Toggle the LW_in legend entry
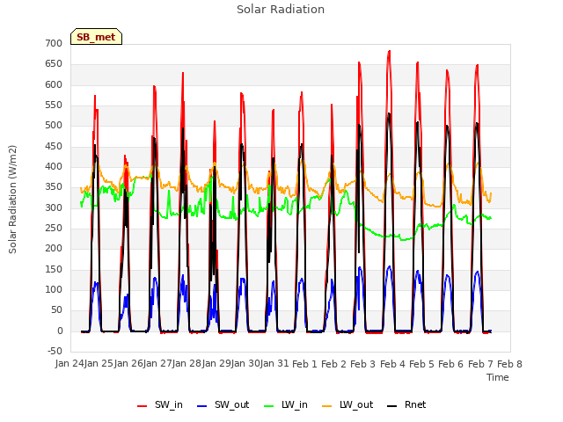563x422 pixels. 286,405
